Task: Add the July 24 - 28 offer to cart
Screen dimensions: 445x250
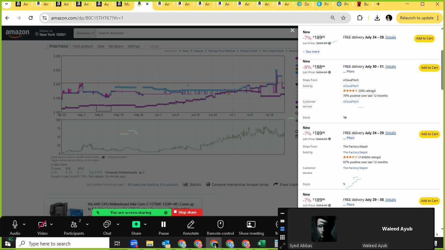Action: tap(424, 38)
